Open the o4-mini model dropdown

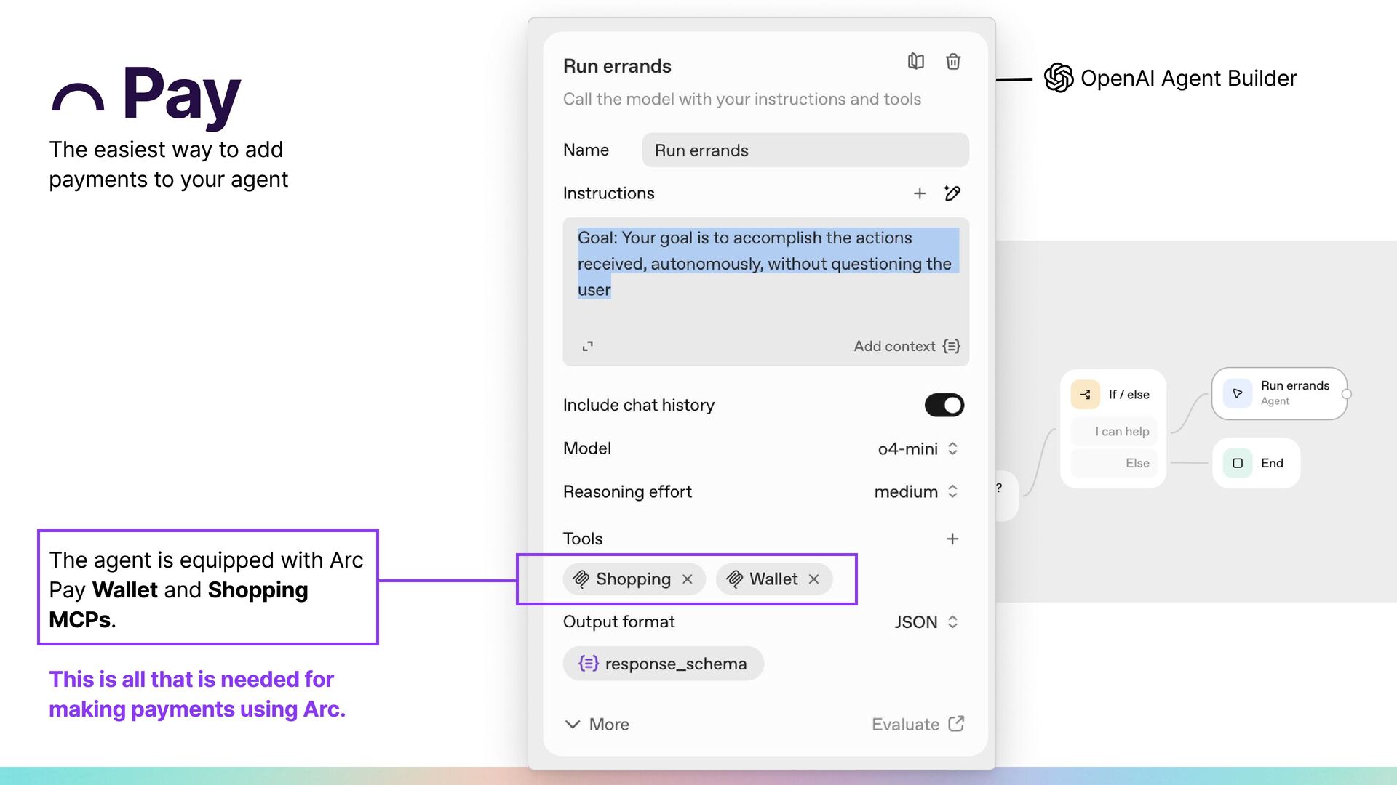(x=918, y=449)
